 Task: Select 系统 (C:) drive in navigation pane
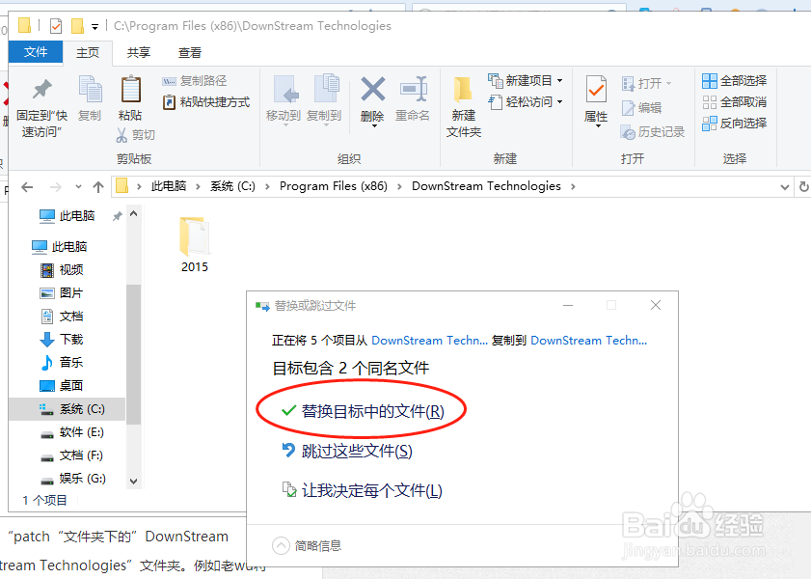point(67,409)
